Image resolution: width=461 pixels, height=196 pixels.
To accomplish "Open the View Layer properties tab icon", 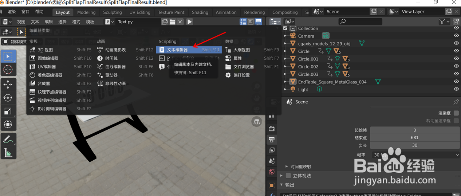I will click(272, 150).
